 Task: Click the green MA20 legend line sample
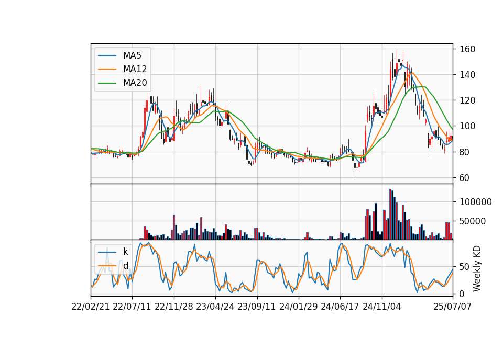point(107,83)
